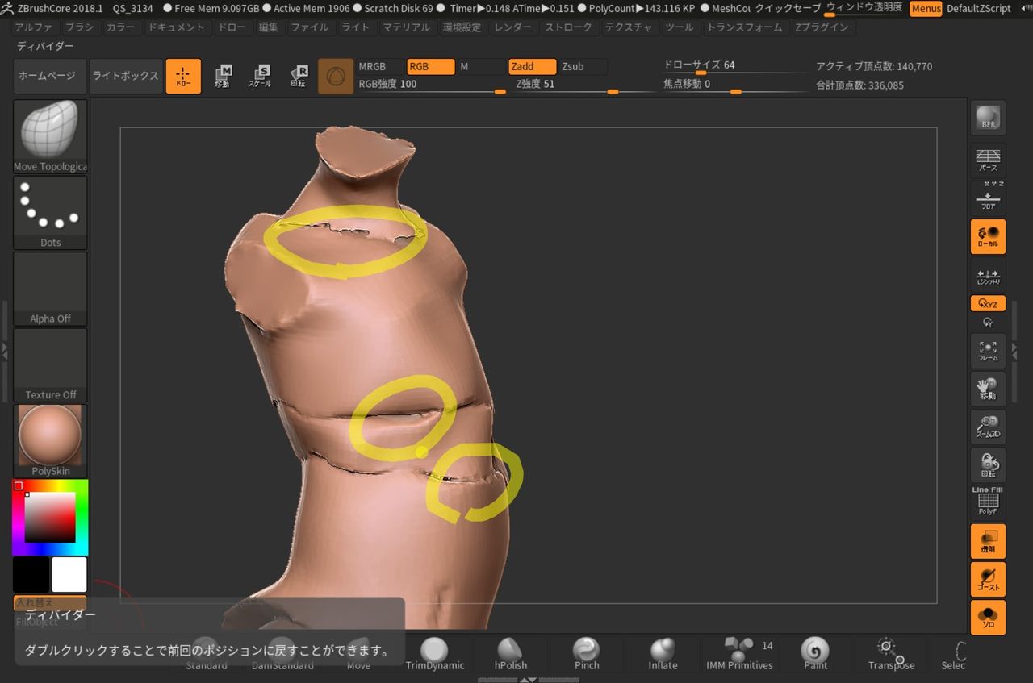This screenshot has height=683, width=1033.
Task: Expand the right tray divider arrow
Action: click(1014, 351)
